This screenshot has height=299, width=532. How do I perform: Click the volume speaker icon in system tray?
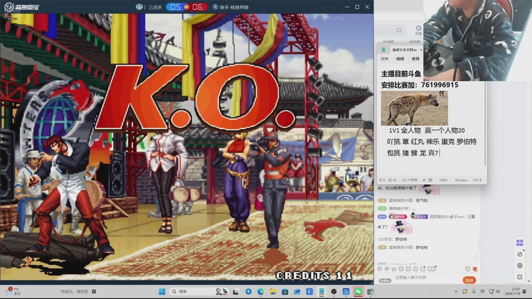(498, 292)
